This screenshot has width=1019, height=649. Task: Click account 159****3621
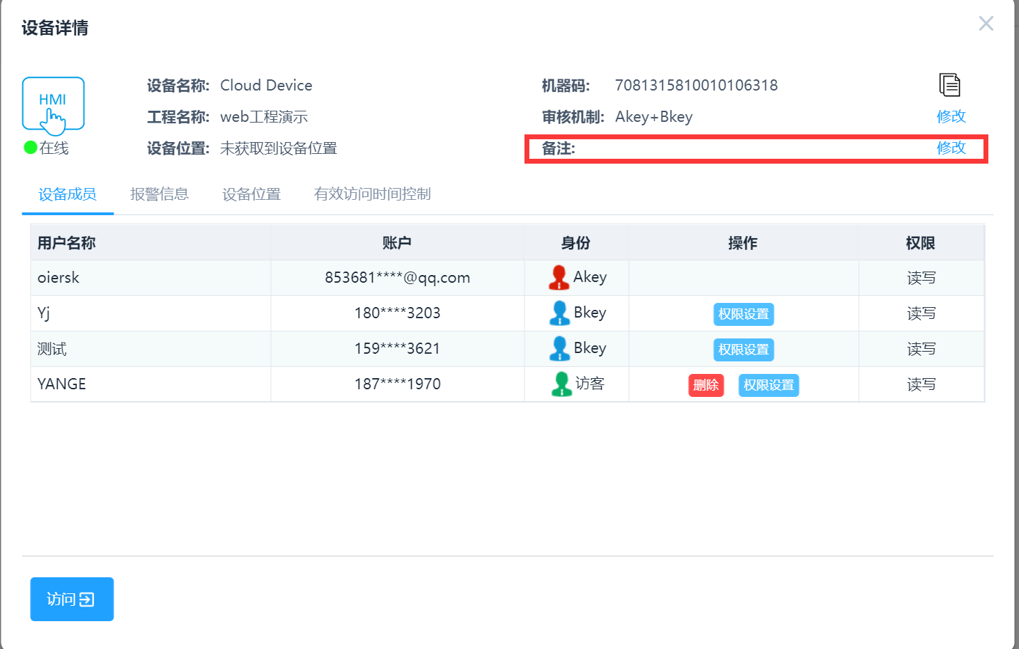[398, 349]
